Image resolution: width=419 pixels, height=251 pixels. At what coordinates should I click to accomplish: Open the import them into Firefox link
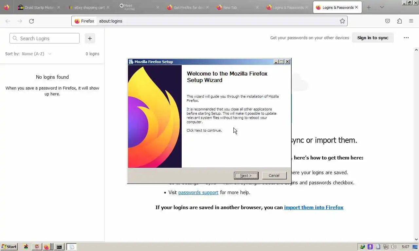pos(314,207)
